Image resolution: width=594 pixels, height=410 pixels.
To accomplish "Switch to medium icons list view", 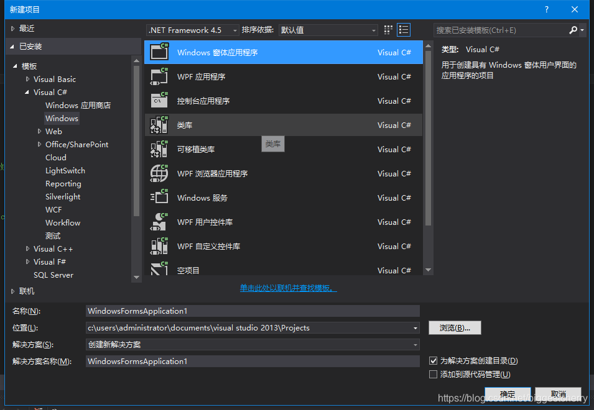I will pyautogui.click(x=404, y=30).
